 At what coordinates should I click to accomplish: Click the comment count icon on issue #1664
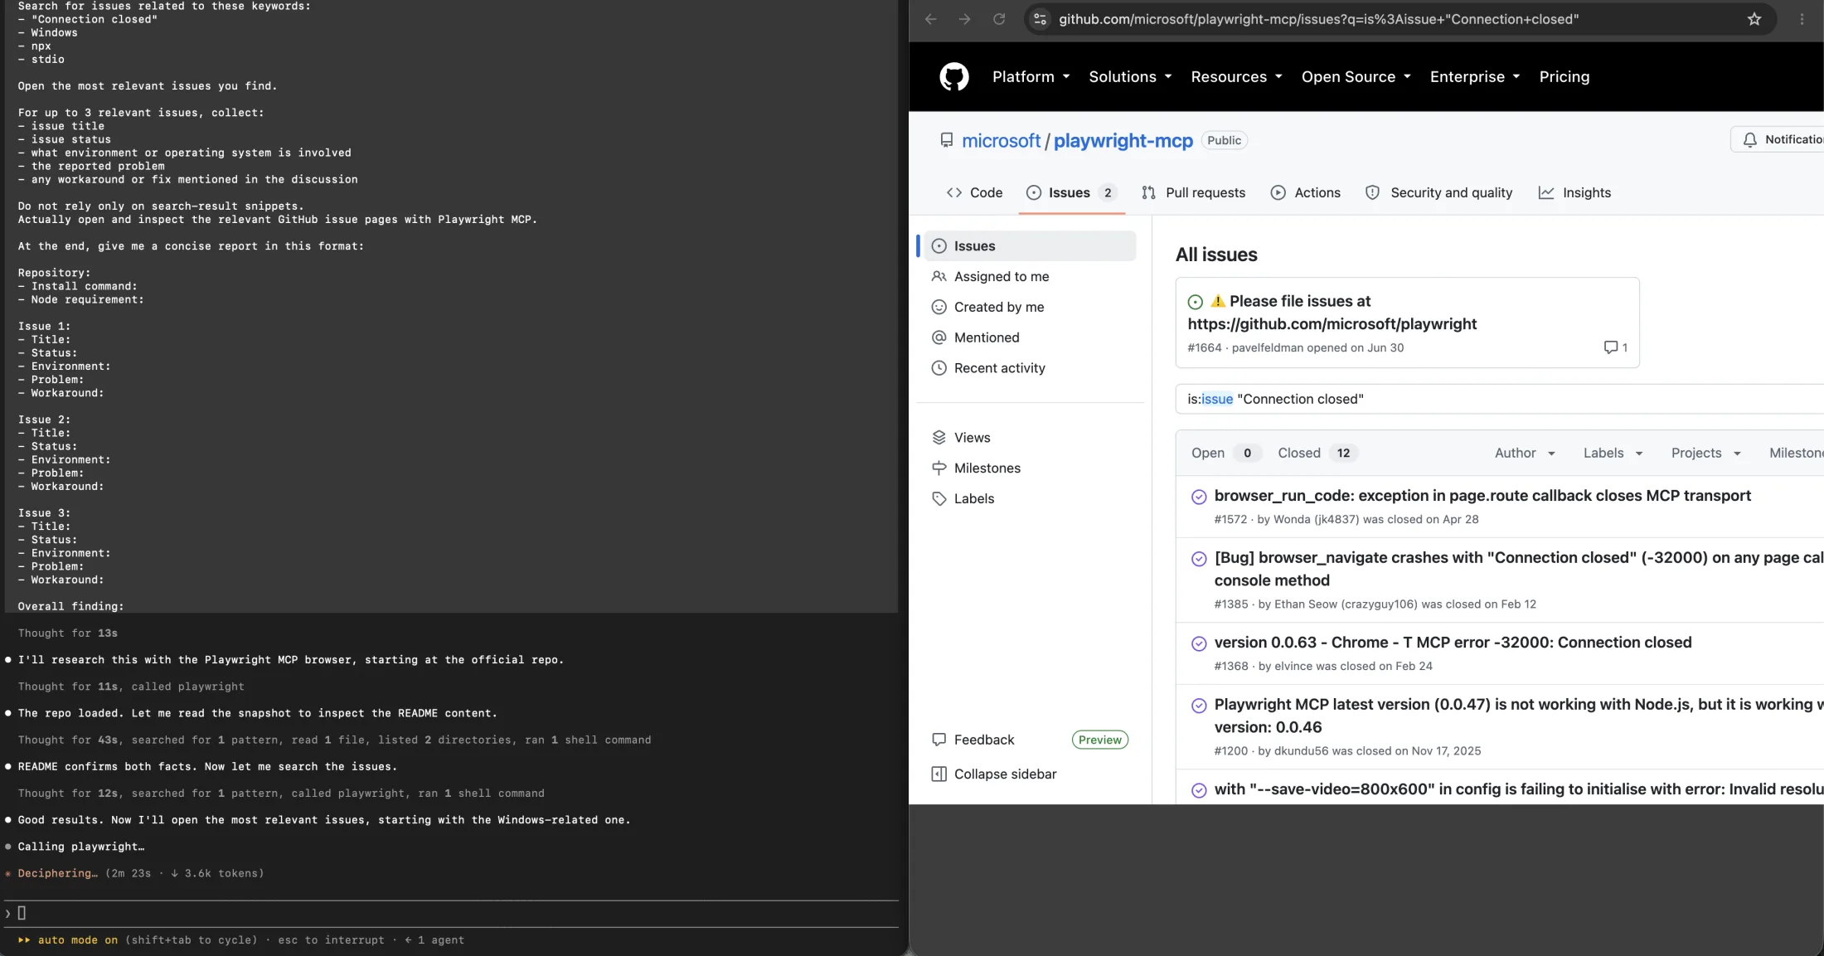point(1610,347)
